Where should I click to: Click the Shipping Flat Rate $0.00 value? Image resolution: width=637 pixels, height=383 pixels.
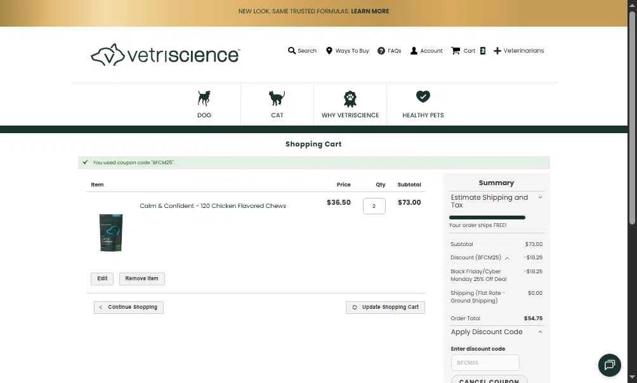535,293
